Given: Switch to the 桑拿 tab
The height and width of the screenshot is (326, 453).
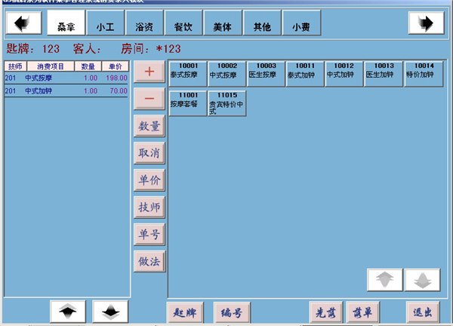Looking at the screenshot, I should (x=66, y=23).
